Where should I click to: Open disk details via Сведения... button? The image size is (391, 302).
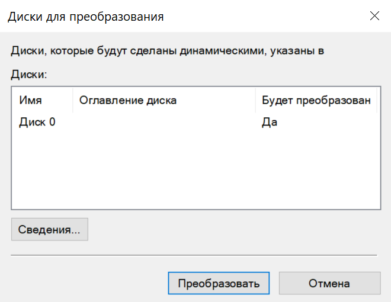(x=49, y=229)
